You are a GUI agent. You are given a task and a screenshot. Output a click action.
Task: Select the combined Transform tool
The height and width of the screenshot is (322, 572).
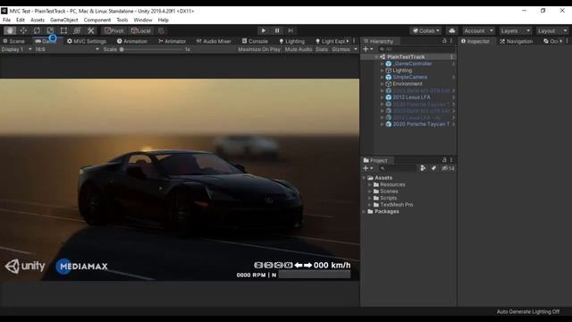77,30
